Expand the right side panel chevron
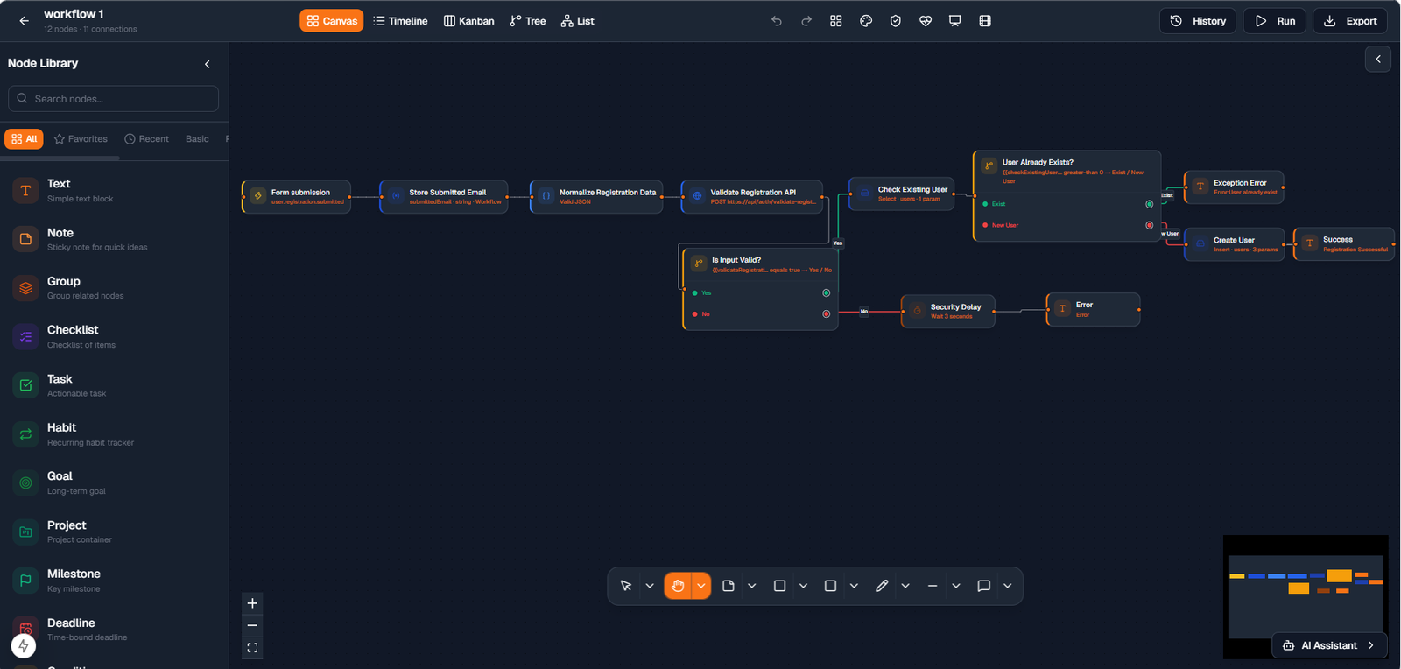1401x669 pixels. tap(1378, 60)
